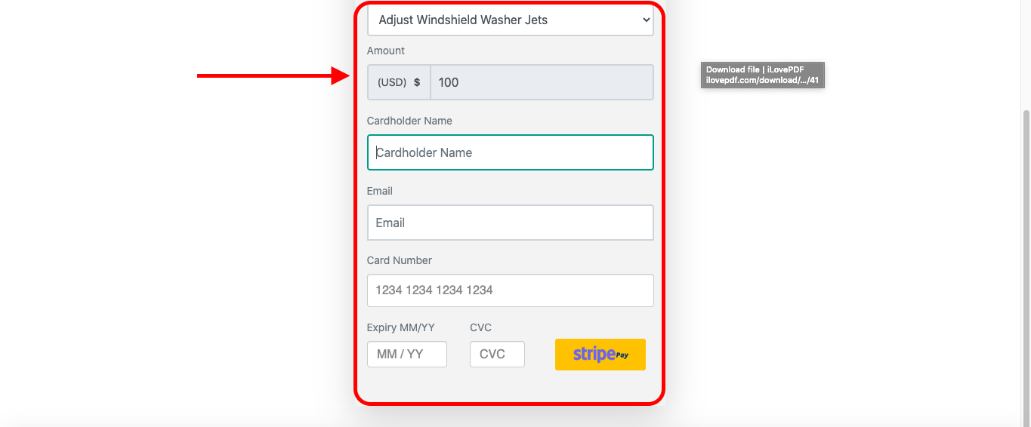
Task: Click the Expiry MM / YY field
Action: coord(406,354)
